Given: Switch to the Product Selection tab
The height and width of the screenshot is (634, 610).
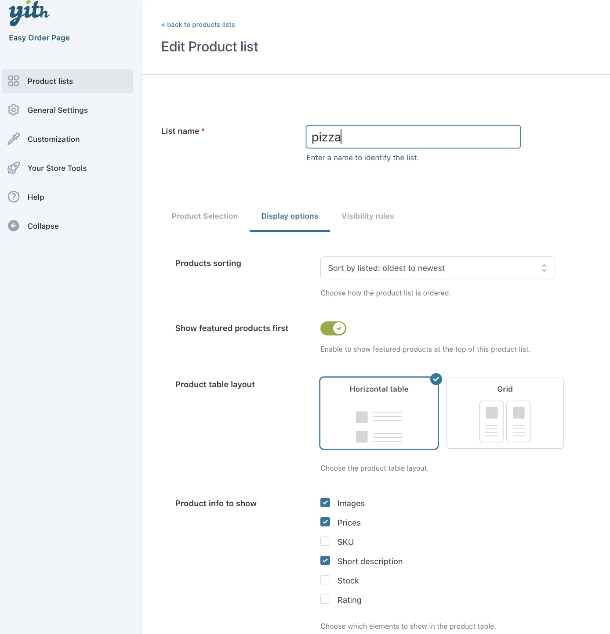Looking at the screenshot, I should click(205, 216).
